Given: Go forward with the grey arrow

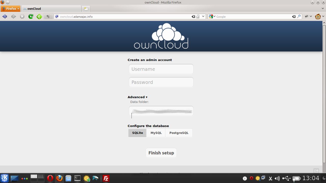Looking at the screenshot, I should pyautogui.click(x=13, y=17).
